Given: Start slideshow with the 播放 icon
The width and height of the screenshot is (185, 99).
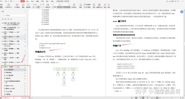Looking at the screenshot, I should 23,5.
